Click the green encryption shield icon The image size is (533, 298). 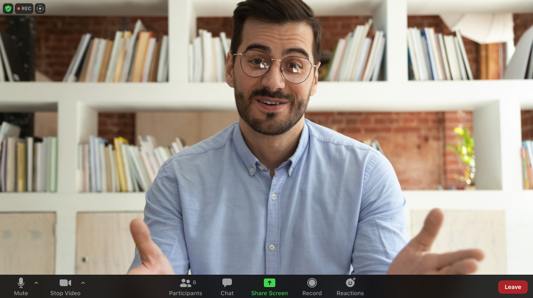click(x=8, y=9)
